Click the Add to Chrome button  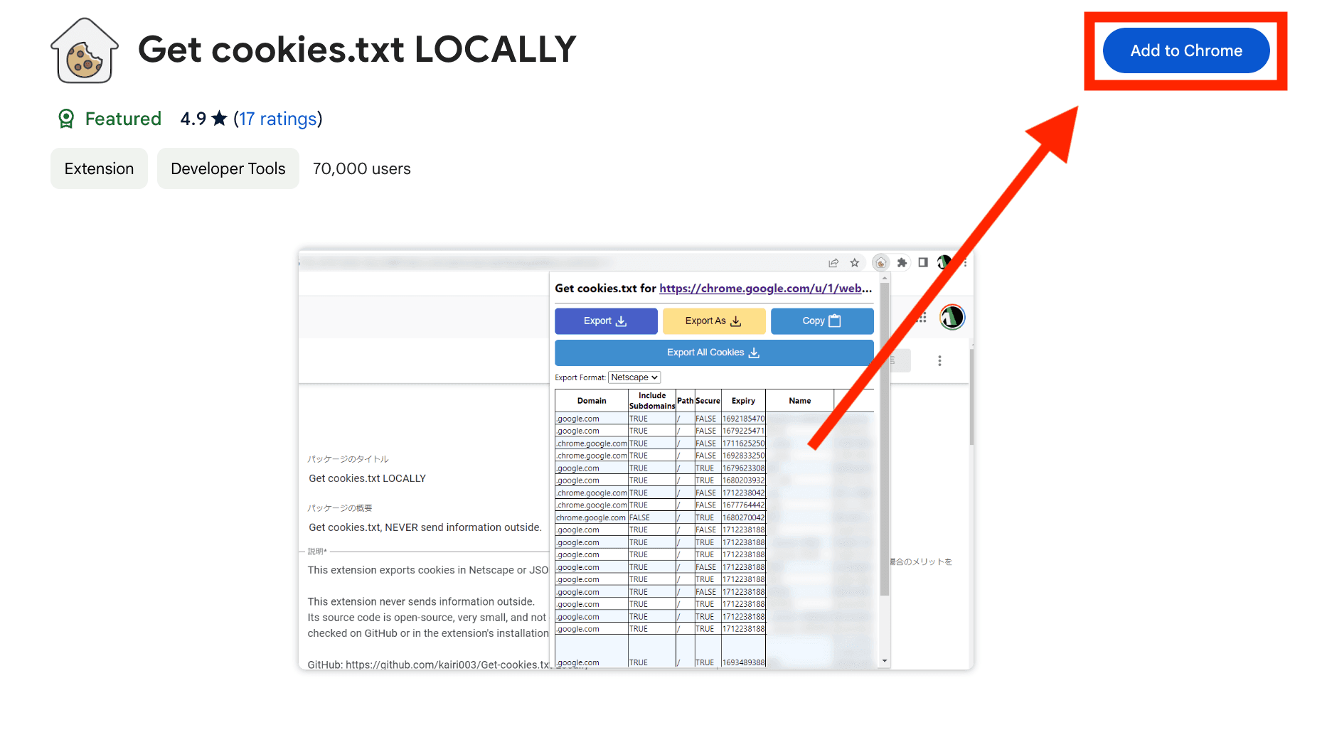click(1185, 50)
